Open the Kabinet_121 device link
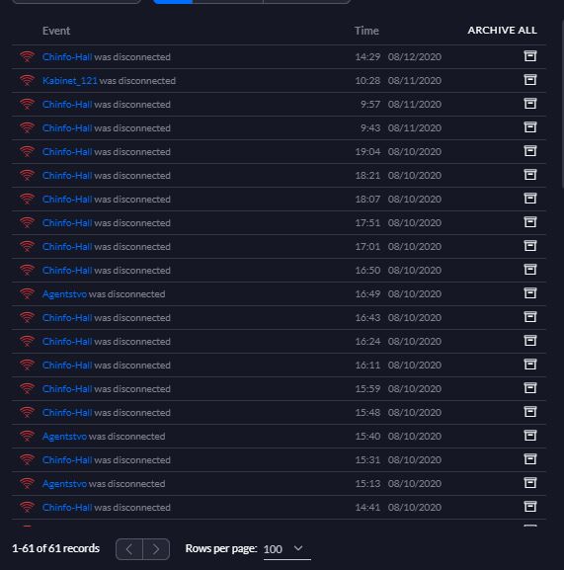Screen dimensions: 564x570 coord(70,81)
